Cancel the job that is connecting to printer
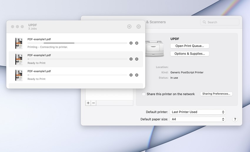Viewport: 250px width, 152px height. 131,43
